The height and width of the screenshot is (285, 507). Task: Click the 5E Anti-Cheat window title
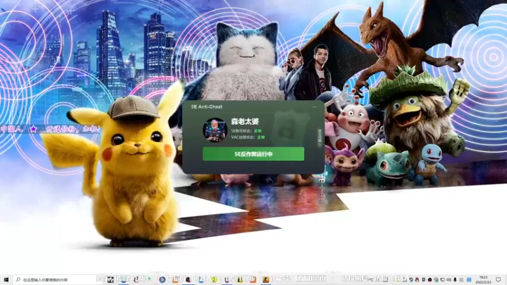207,106
